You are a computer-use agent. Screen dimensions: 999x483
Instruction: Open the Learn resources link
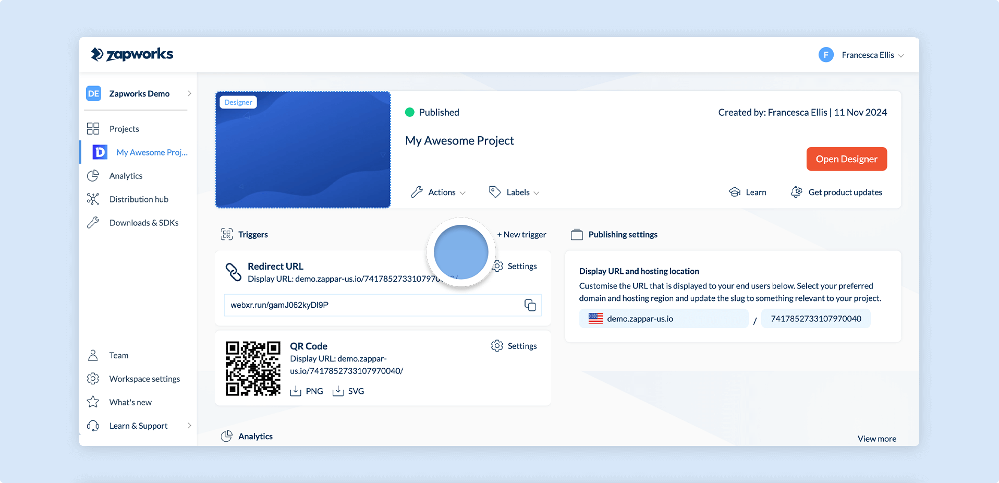(747, 192)
